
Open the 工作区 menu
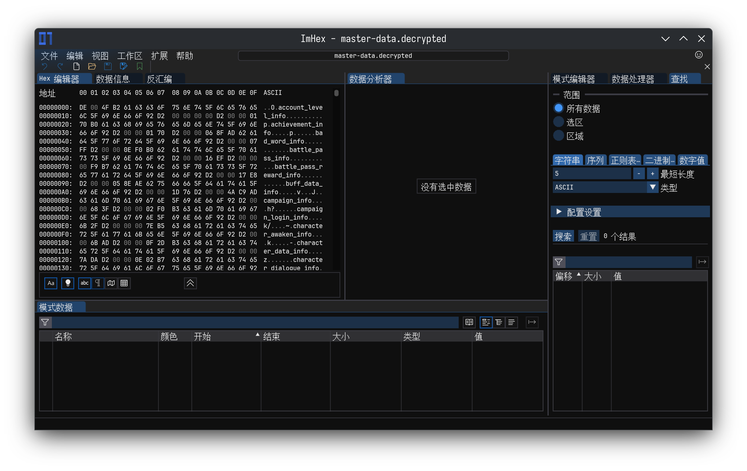(130, 56)
